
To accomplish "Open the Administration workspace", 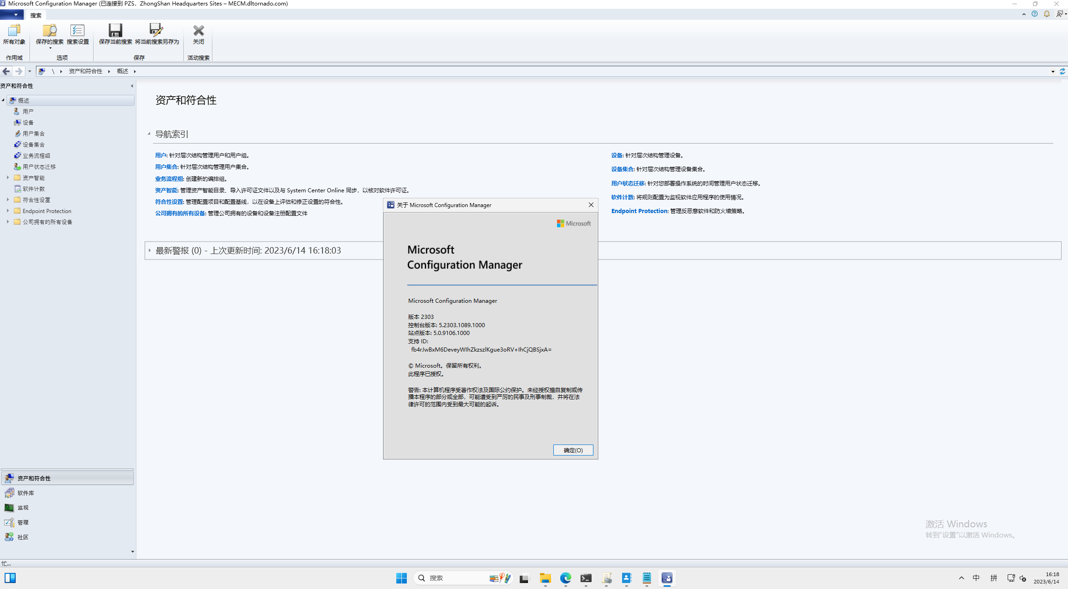I will click(x=23, y=522).
